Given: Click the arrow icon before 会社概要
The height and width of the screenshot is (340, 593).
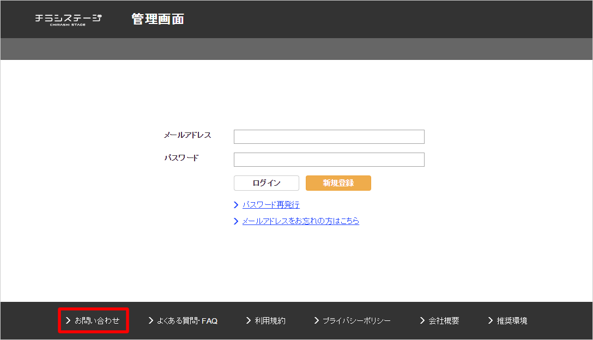Looking at the screenshot, I should click(422, 320).
